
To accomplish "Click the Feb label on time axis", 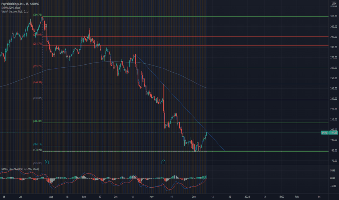I will 297,197.
